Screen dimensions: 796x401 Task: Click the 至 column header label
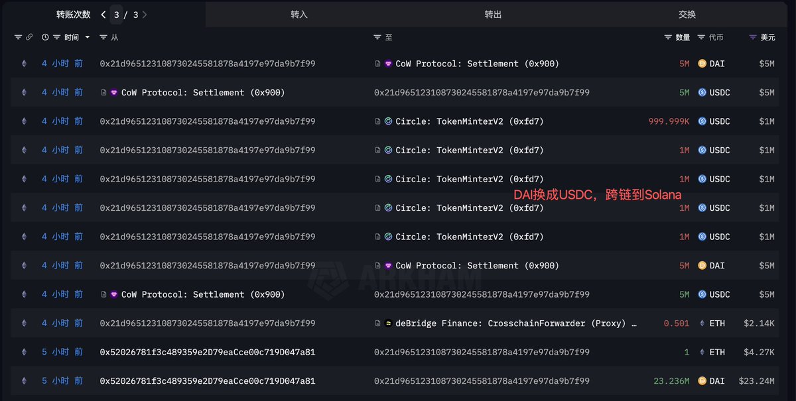[389, 38]
